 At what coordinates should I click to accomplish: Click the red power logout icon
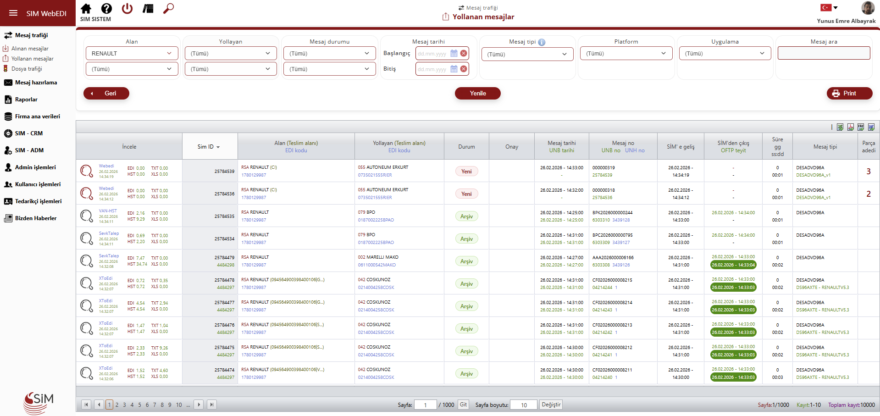tap(127, 9)
